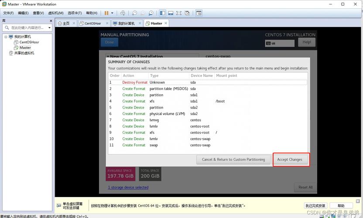Click the Done button in installer
This screenshot has width=363, height=218.
[x=110, y=42]
